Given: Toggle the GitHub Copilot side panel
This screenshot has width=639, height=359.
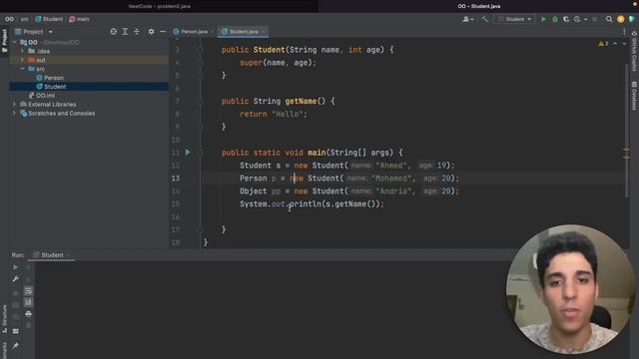Looking at the screenshot, I should (x=634, y=52).
